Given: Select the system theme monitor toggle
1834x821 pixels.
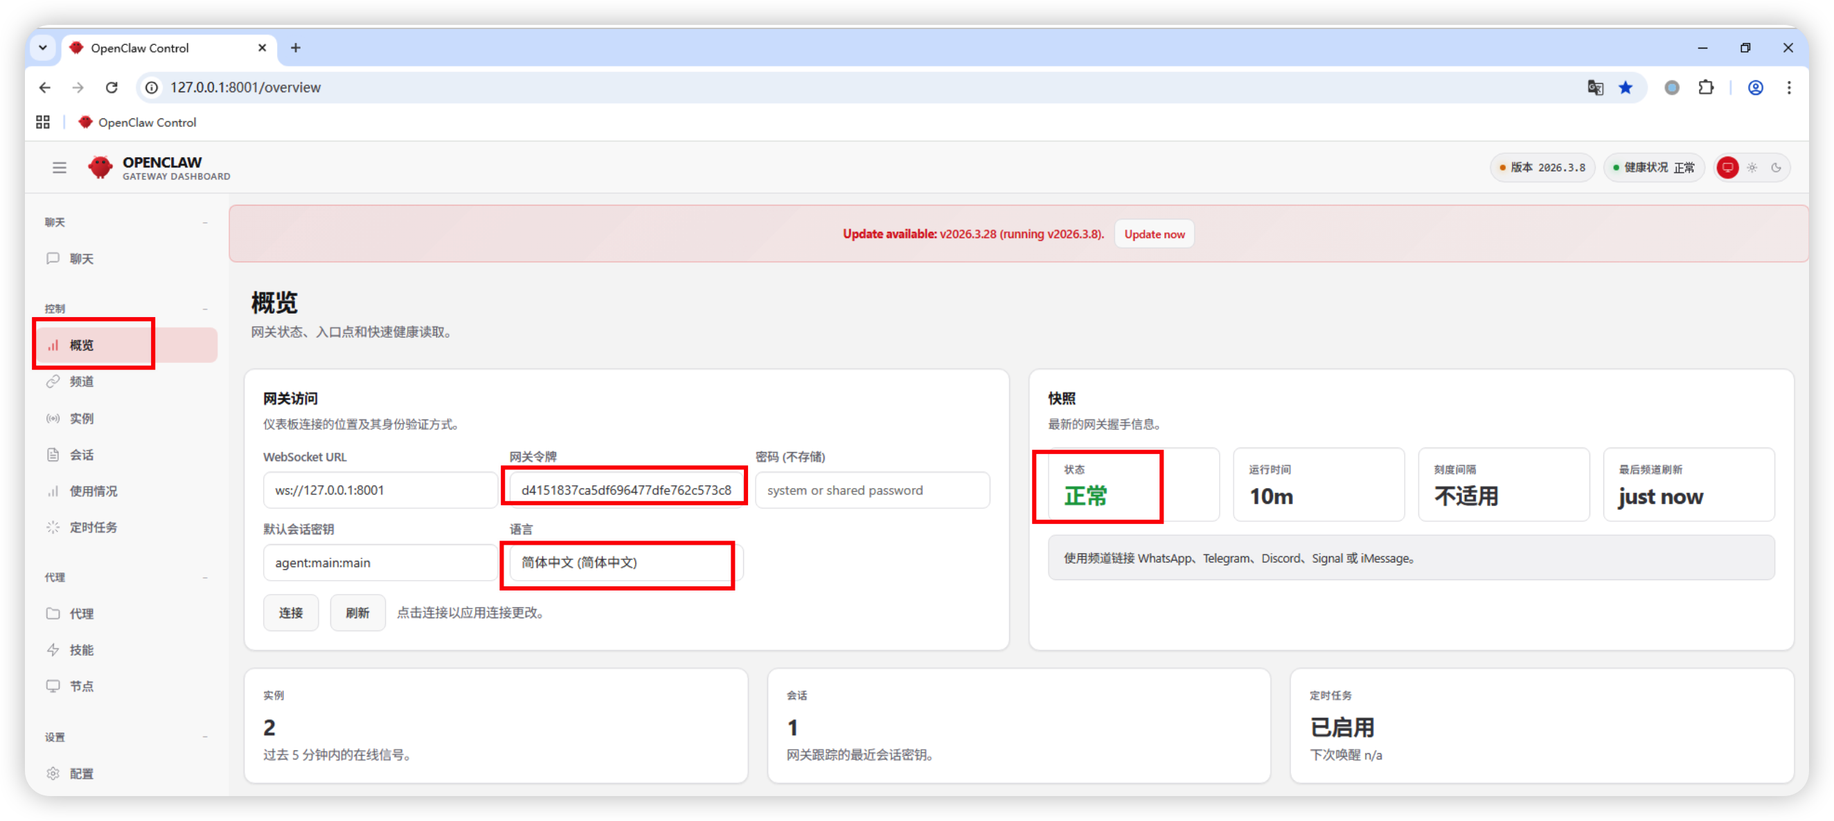Looking at the screenshot, I should (x=1727, y=168).
